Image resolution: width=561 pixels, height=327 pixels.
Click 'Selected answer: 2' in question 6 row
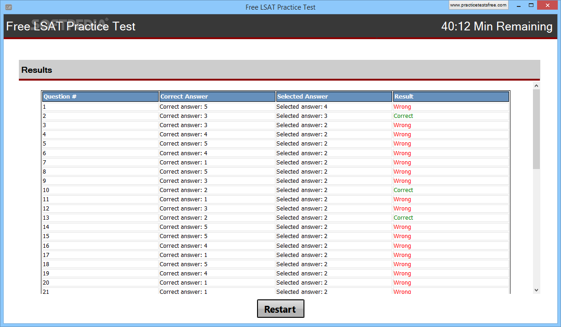point(302,153)
